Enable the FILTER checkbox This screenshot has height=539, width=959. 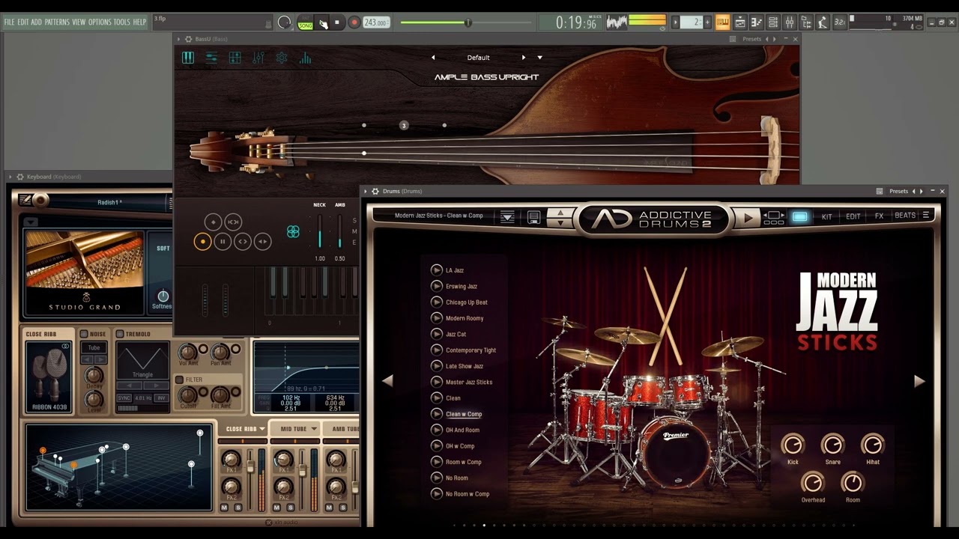(x=179, y=380)
